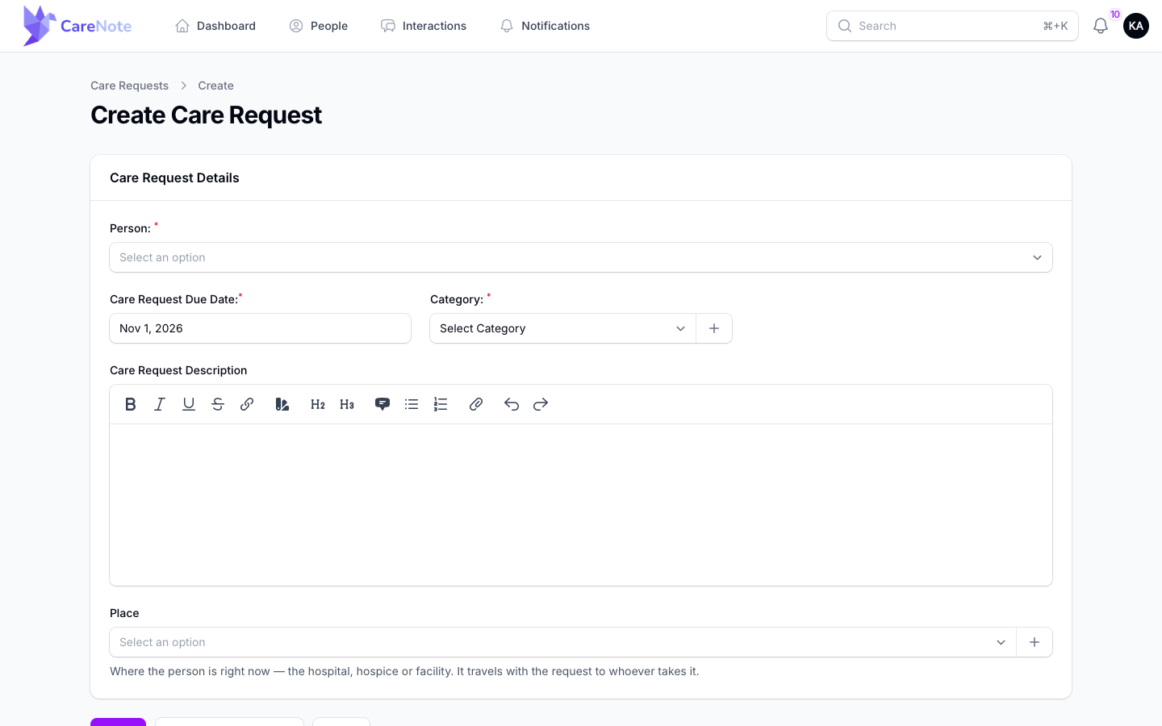
Task: Click the Create breadcrumb item
Action: (216, 86)
